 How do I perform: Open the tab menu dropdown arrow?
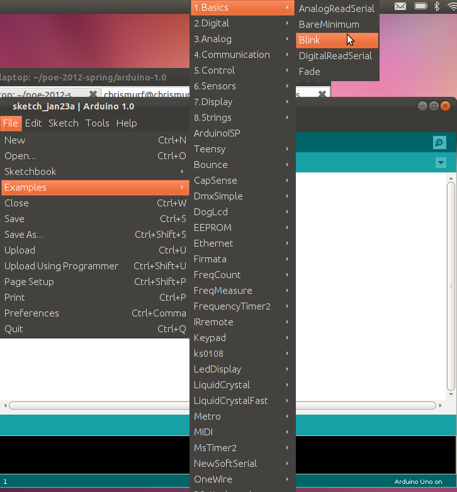[x=441, y=162]
